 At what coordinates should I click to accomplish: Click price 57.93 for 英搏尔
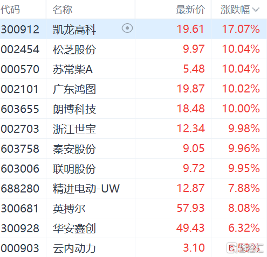tap(190, 208)
